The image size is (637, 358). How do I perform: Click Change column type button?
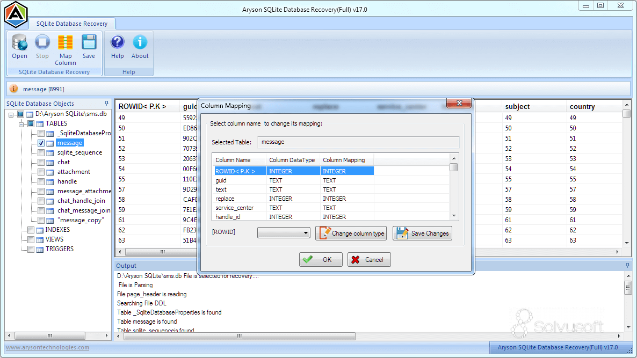[351, 233]
